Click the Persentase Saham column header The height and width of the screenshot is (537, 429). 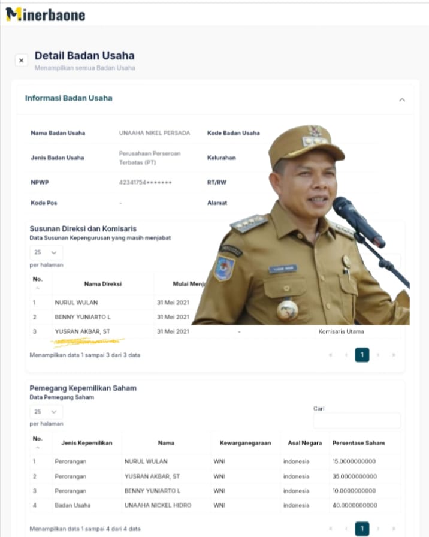[358, 443]
